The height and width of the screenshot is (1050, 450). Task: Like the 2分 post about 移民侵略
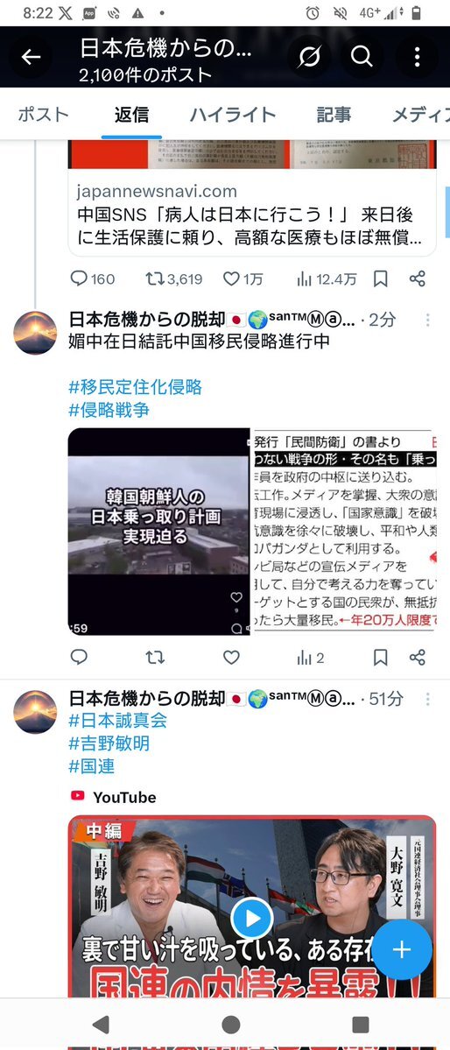(232, 658)
